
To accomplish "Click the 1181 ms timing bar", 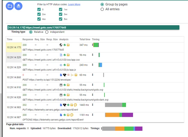I will pos(119,115).
